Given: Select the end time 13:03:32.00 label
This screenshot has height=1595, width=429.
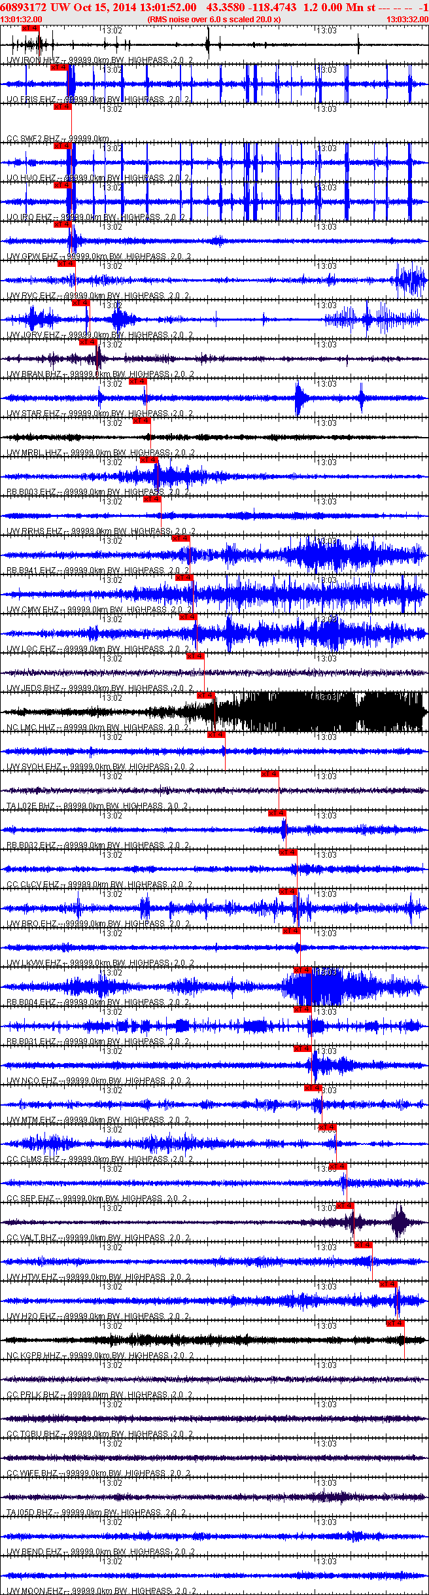Looking at the screenshot, I should pyautogui.click(x=407, y=20).
